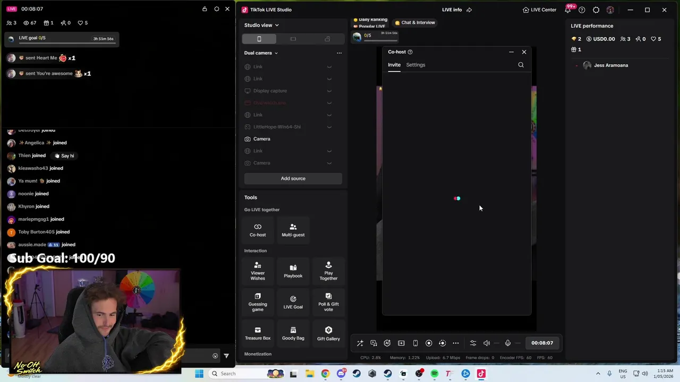The image size is (680, 382).
Task: Switch to portrait phone layout
Action: pos(259,39)
